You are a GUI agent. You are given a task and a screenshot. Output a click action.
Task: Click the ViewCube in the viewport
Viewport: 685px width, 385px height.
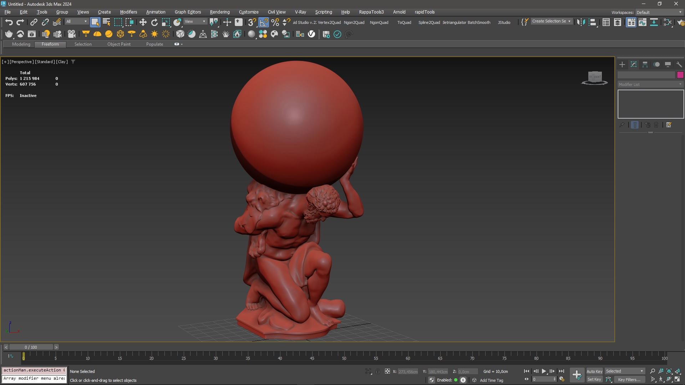click(594, 78)
